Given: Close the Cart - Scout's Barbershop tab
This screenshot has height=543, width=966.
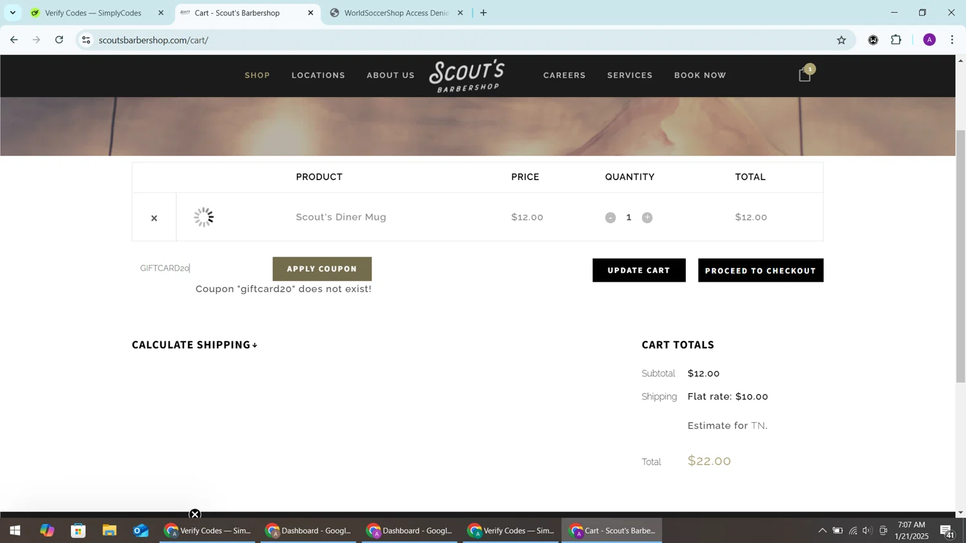Looking at the screenshot, I should [x=310, y=13].
